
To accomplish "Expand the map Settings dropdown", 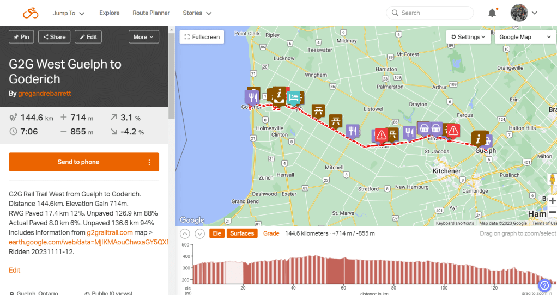I will click(468, 37).
